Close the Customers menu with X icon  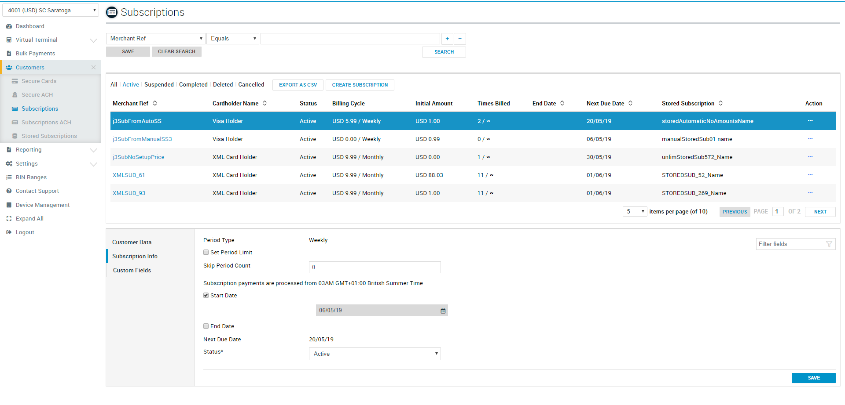pyautogui.click(x=93, y=67)
